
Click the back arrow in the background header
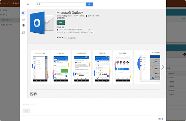[1, 3]
